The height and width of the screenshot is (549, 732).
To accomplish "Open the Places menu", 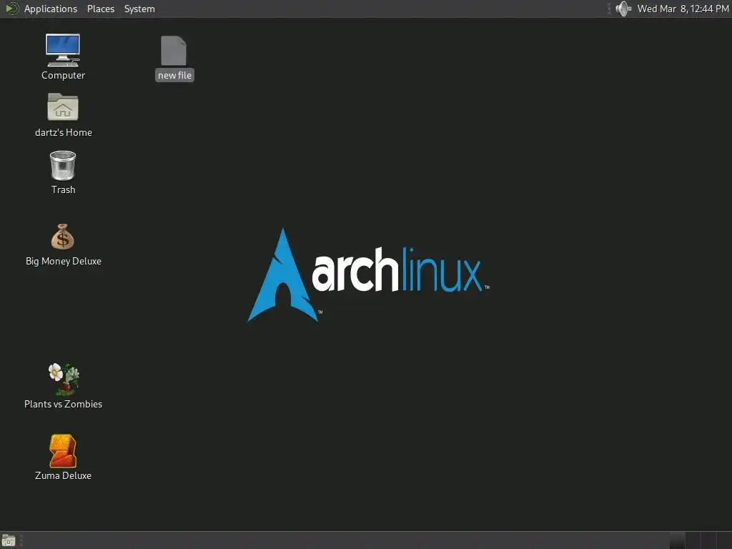I will (101, 9).
